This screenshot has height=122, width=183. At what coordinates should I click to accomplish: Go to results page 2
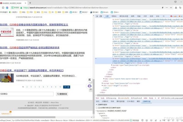[27, 87]
